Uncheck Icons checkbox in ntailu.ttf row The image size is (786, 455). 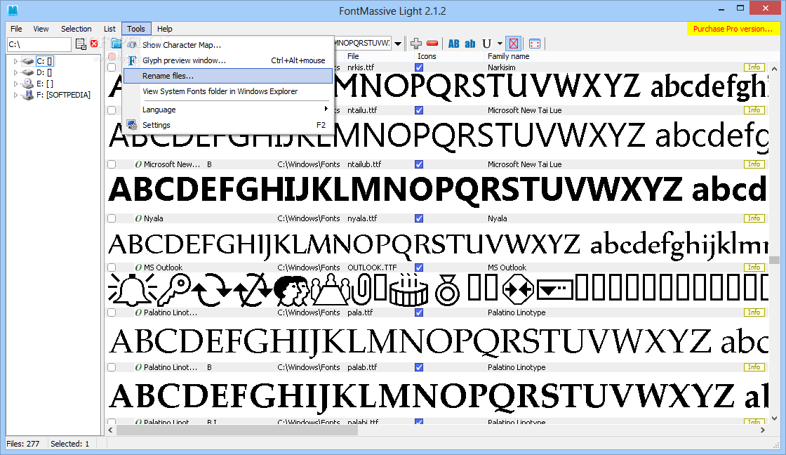(419, 110)
